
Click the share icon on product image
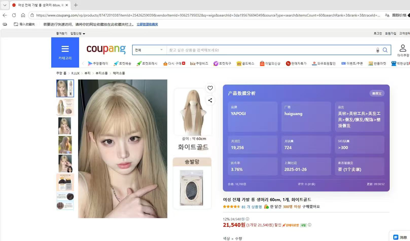point(210,100)
